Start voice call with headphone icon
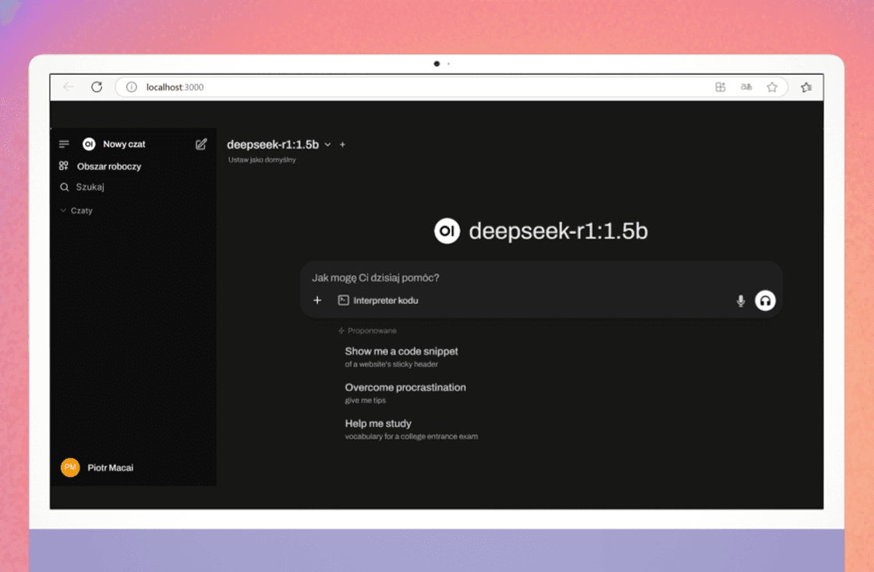The width and height of the screenshot is (874, 572). (765, 301)
